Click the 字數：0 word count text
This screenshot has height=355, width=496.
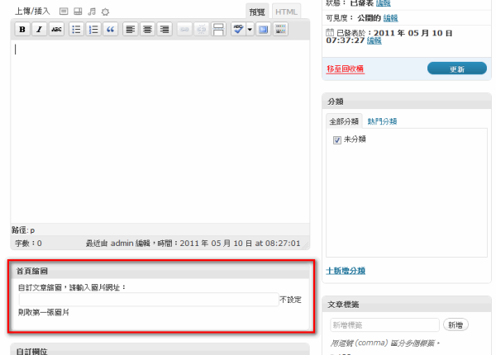pos(28,244)
